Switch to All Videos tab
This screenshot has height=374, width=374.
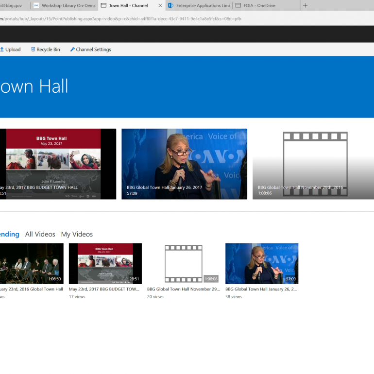(x=40, y=234)
